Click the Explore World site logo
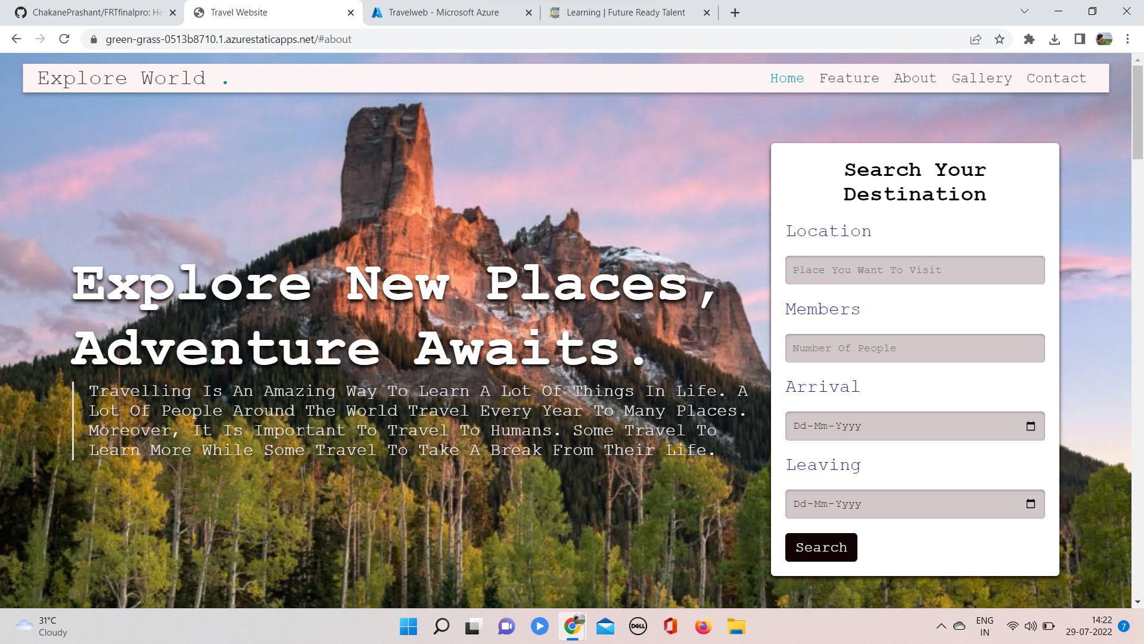 (x=132, y=78)
